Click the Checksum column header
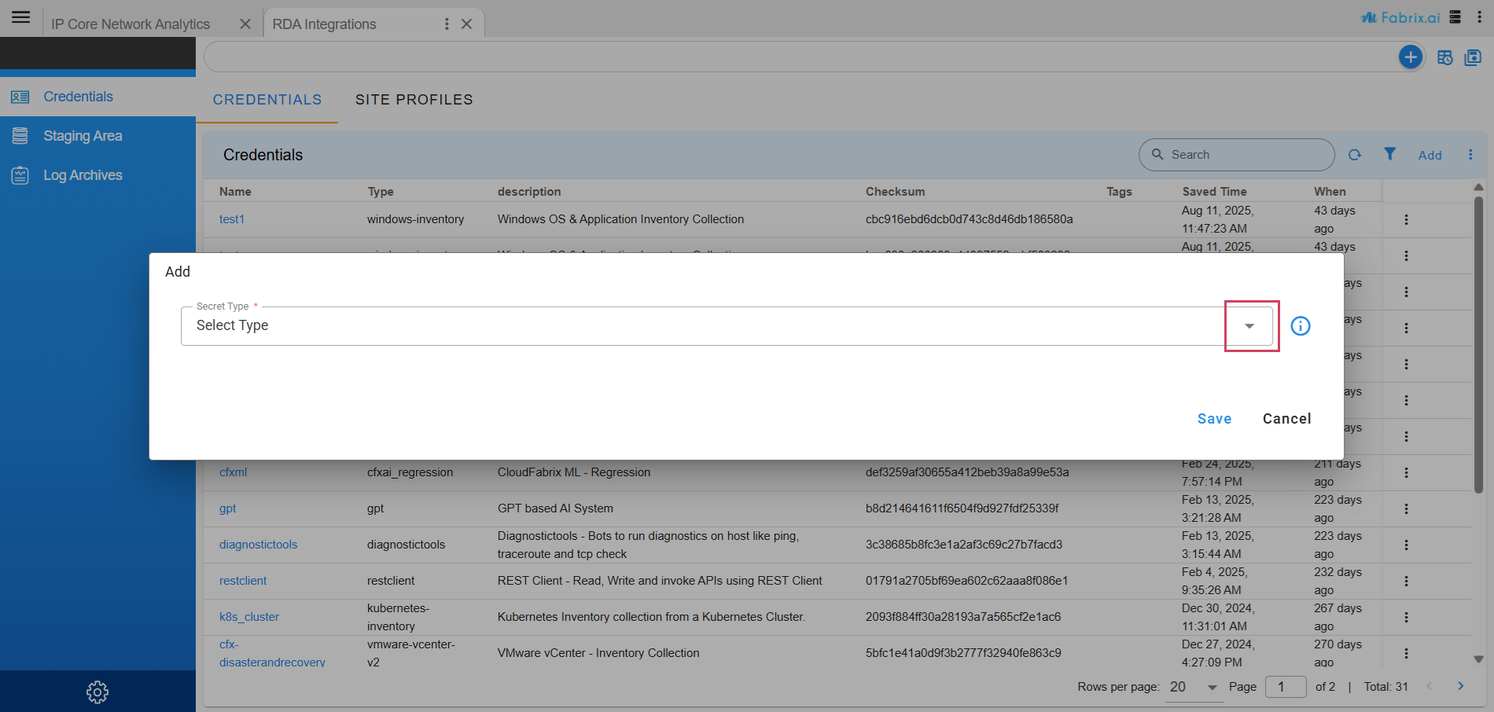Image resolution: width=1494 pixels, height=712 pixels. (896, 192)
